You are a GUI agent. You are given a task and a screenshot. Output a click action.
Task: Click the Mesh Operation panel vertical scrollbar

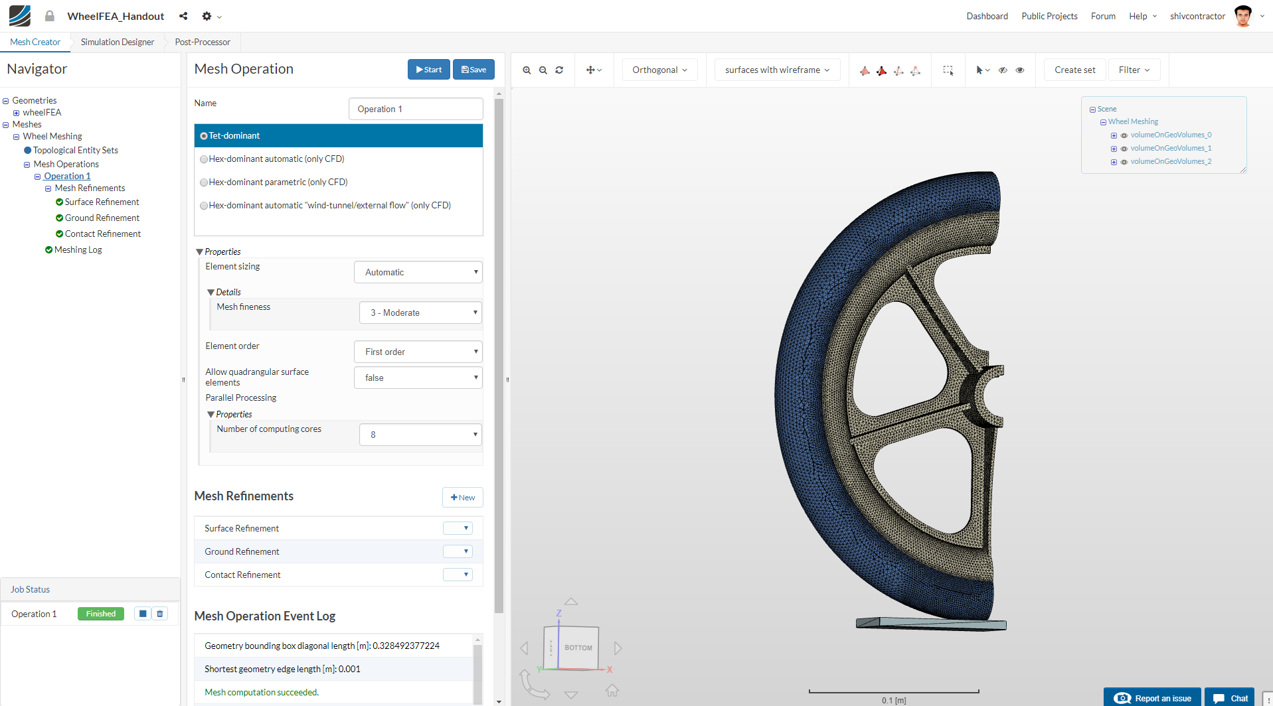[x=499, y=355]
